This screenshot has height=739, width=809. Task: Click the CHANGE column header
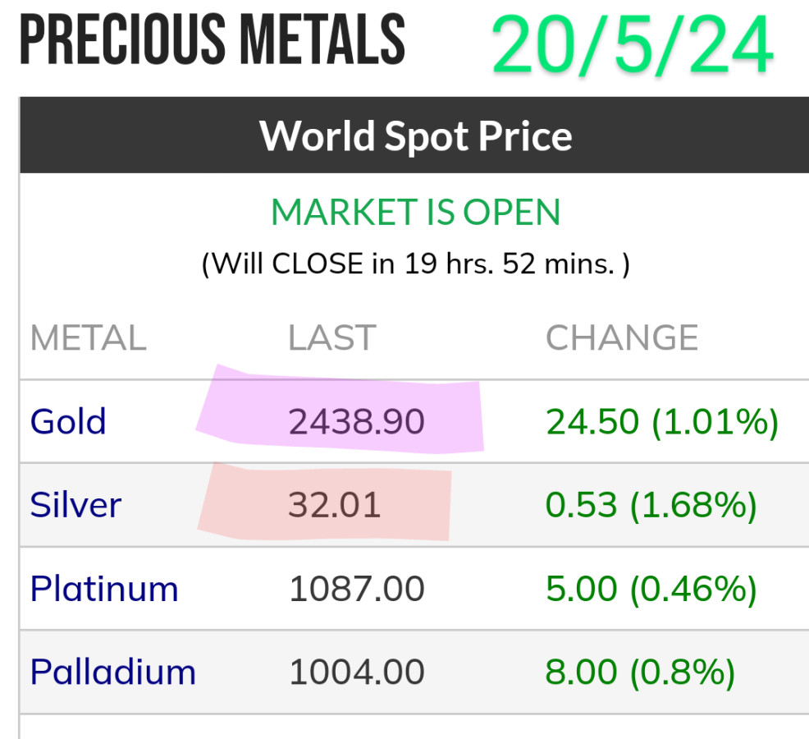point(622,338)
